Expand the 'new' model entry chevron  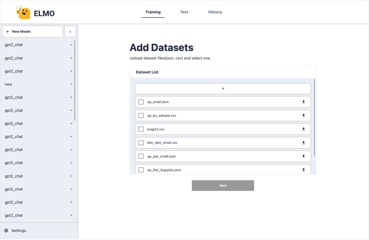[71, 84]
